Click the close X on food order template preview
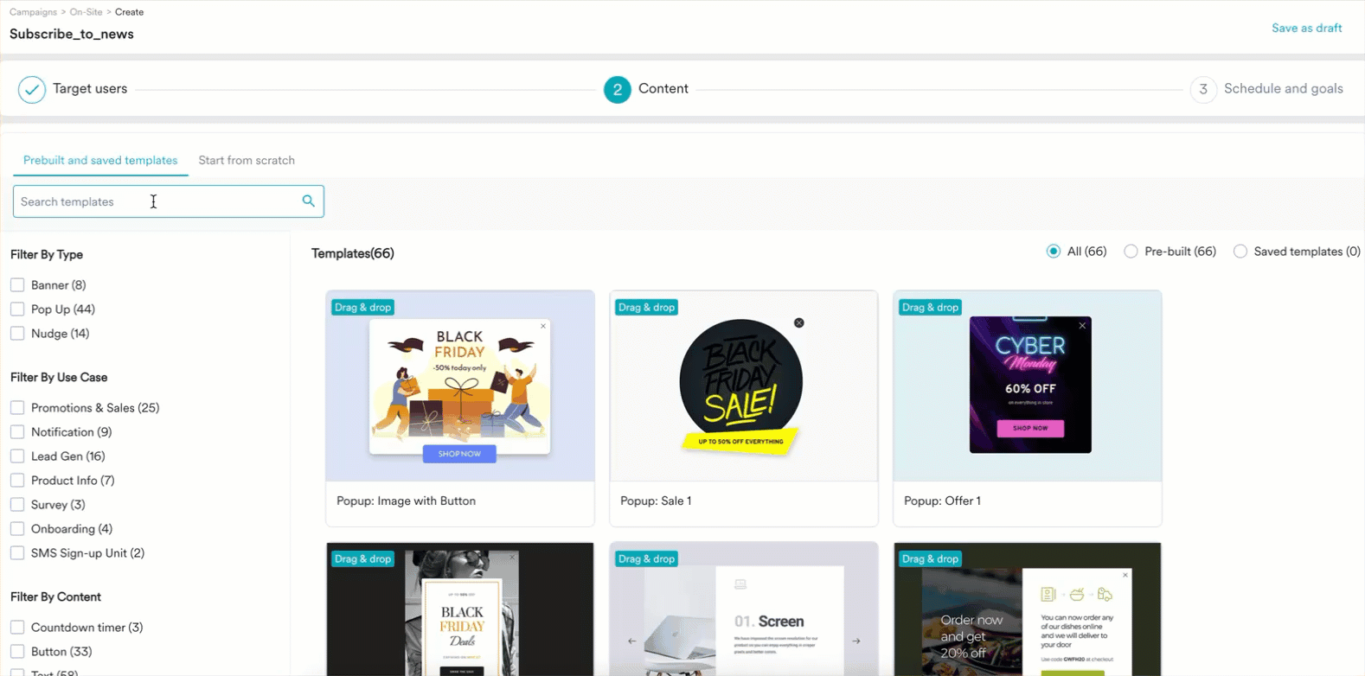Viewport: 1365px width, 676px height. pos(1125,575)
